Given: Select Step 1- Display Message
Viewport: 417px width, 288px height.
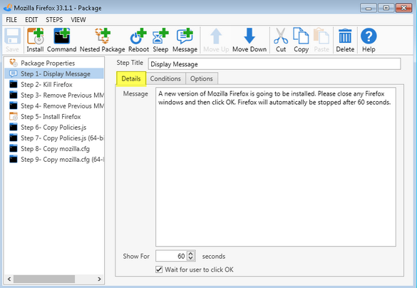Looking at the screenshot, I should click(x=54, y=73).
